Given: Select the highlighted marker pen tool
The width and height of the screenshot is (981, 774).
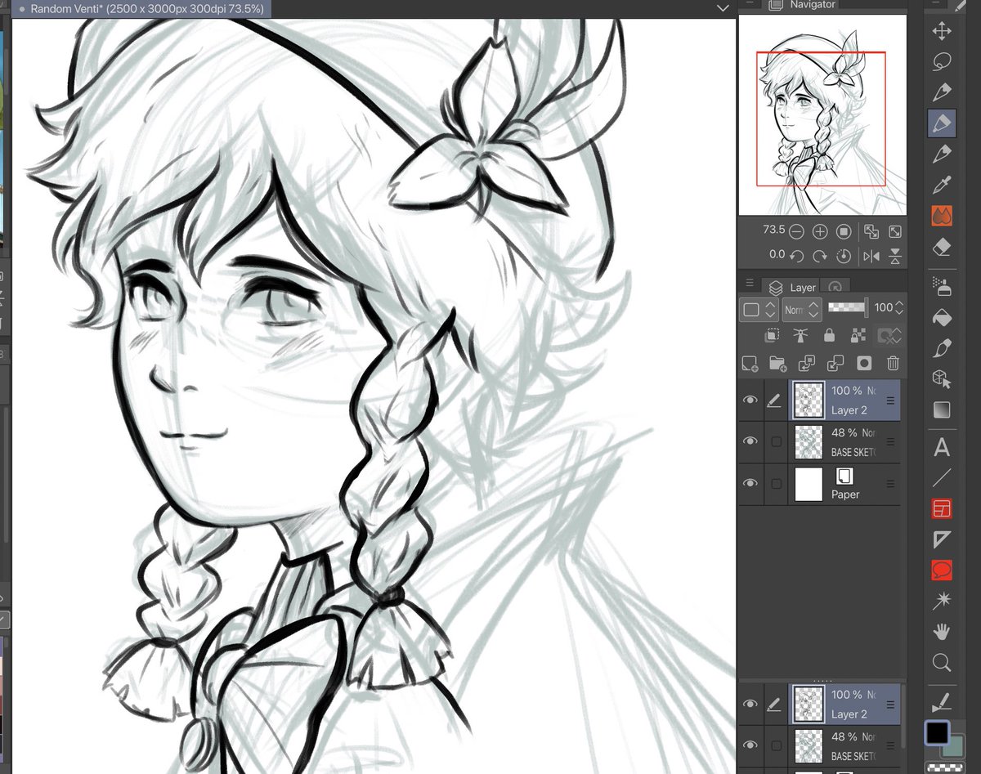Looking at the screenshot, I should click(942, 123).
